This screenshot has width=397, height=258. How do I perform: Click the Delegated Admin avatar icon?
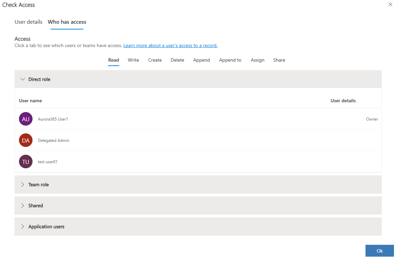[x=25, y=140]
